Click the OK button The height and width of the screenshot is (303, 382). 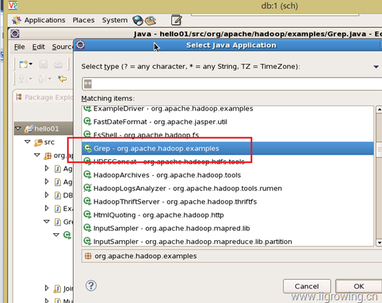pos(359,286)
